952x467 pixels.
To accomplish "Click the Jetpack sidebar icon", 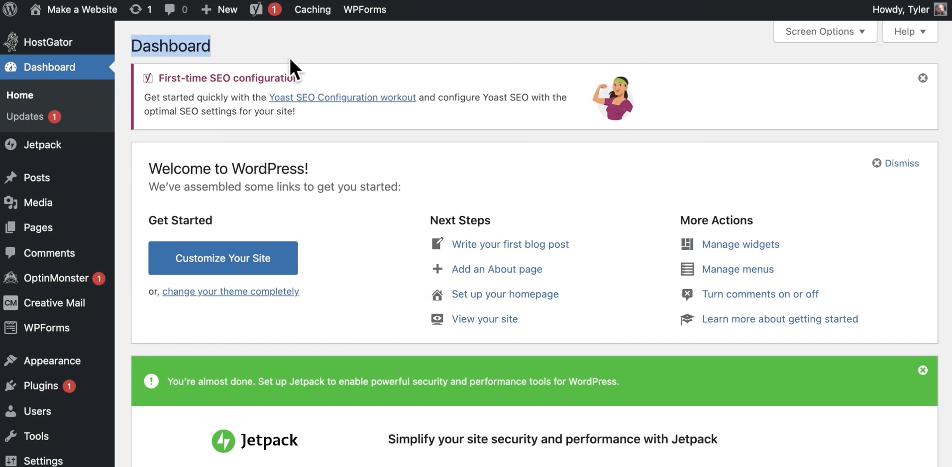I will pos(10,144).
